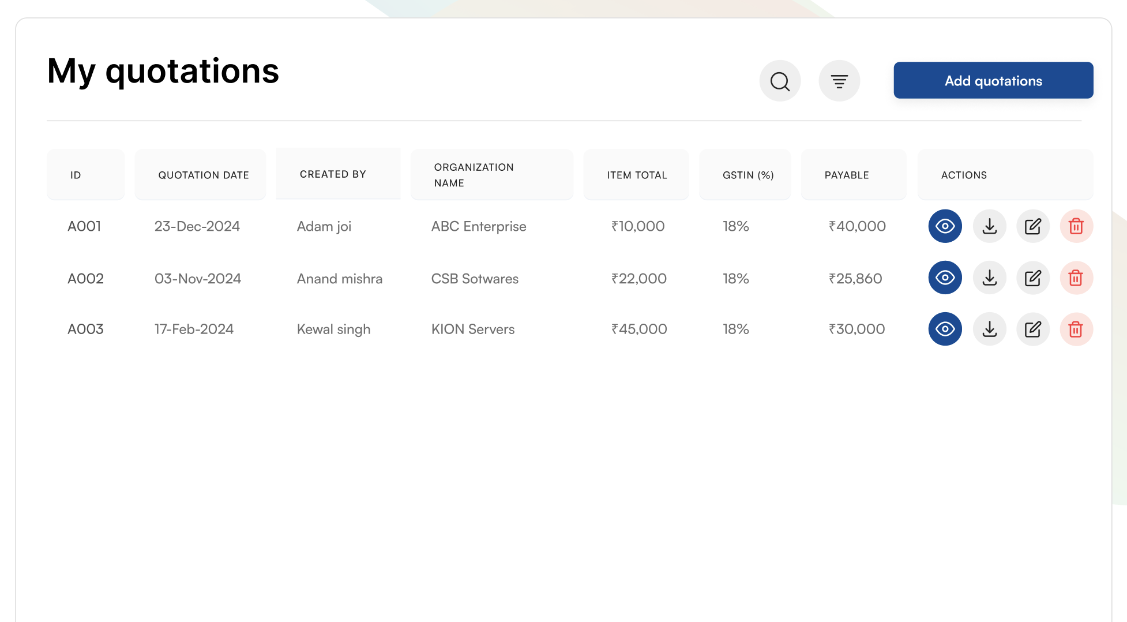The image size is (1127, 622).
Task: Open the filter icon button
Action: pos(839,81)
